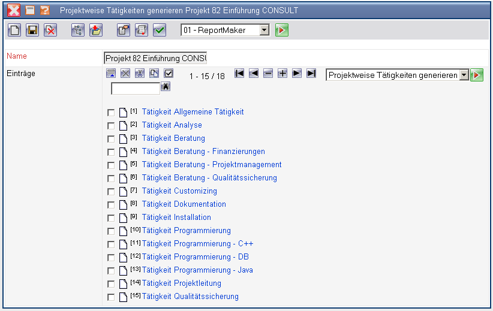Open the Tätigkeit Analyse link
The image size is (493, 311).
tap(172, 125)
